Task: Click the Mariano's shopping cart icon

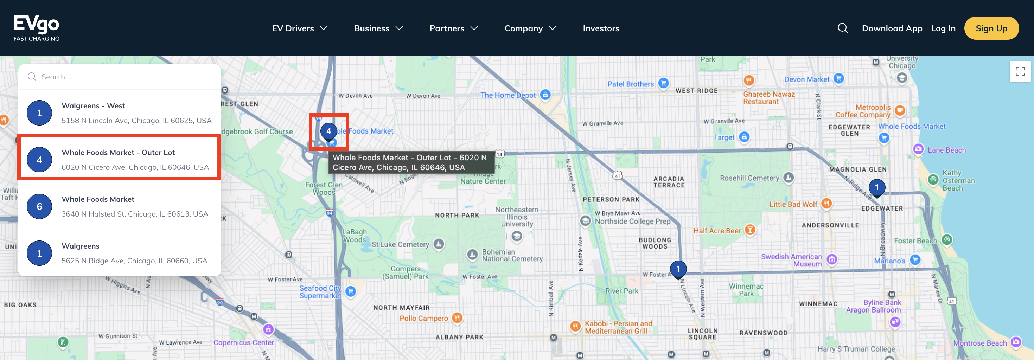Action: point(915,260)
